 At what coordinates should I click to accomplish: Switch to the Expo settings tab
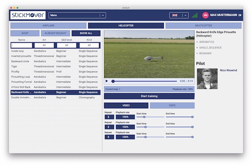pos(172,105)
